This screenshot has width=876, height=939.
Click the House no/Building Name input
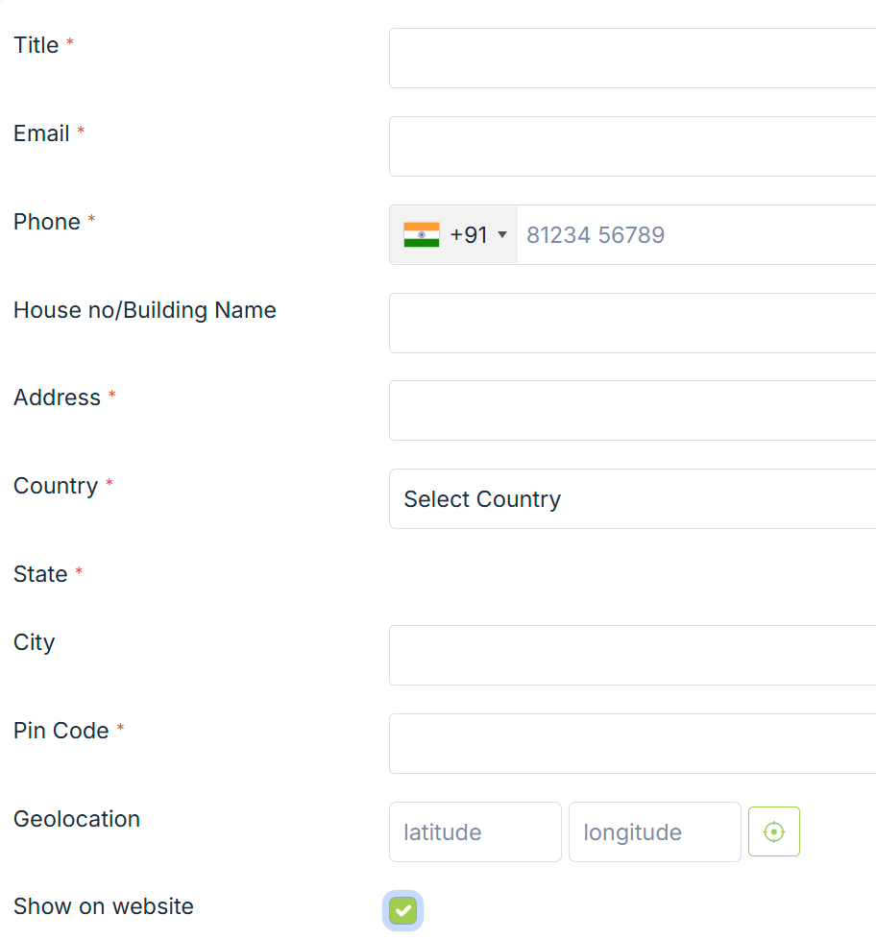pyautogui.click(x=632, y=324)
